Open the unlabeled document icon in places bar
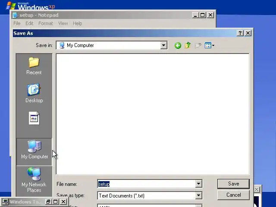Screen dimensions: 276x207 34,118
